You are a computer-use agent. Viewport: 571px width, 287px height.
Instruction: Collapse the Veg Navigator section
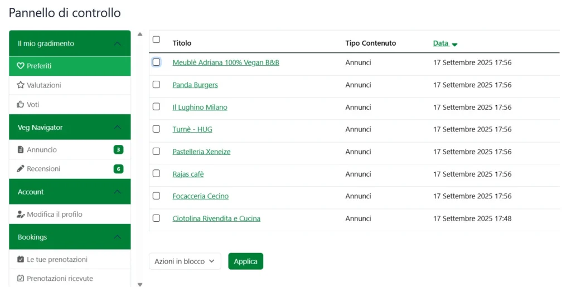point(117,127)
